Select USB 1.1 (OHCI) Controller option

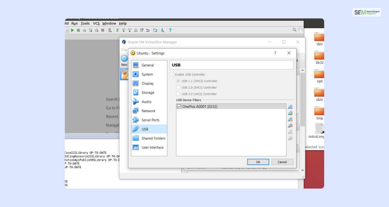[x=178, y=81]
